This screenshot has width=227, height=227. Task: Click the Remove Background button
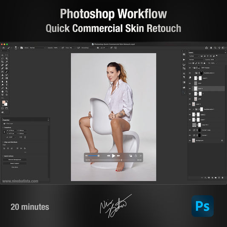tap(15, 160)
